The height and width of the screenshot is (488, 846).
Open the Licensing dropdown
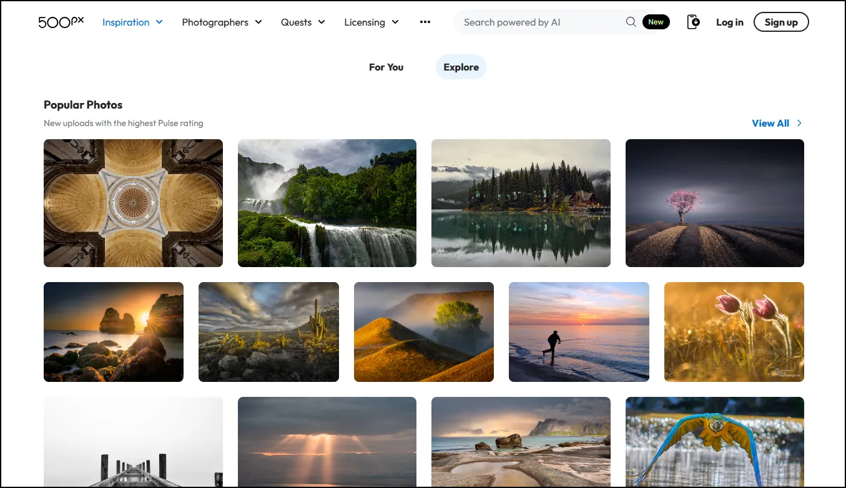pos(370,22)
